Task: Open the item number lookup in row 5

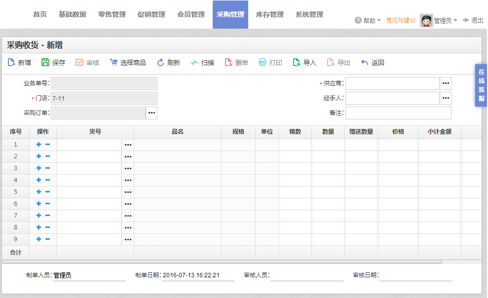Action: click(128, 192)
